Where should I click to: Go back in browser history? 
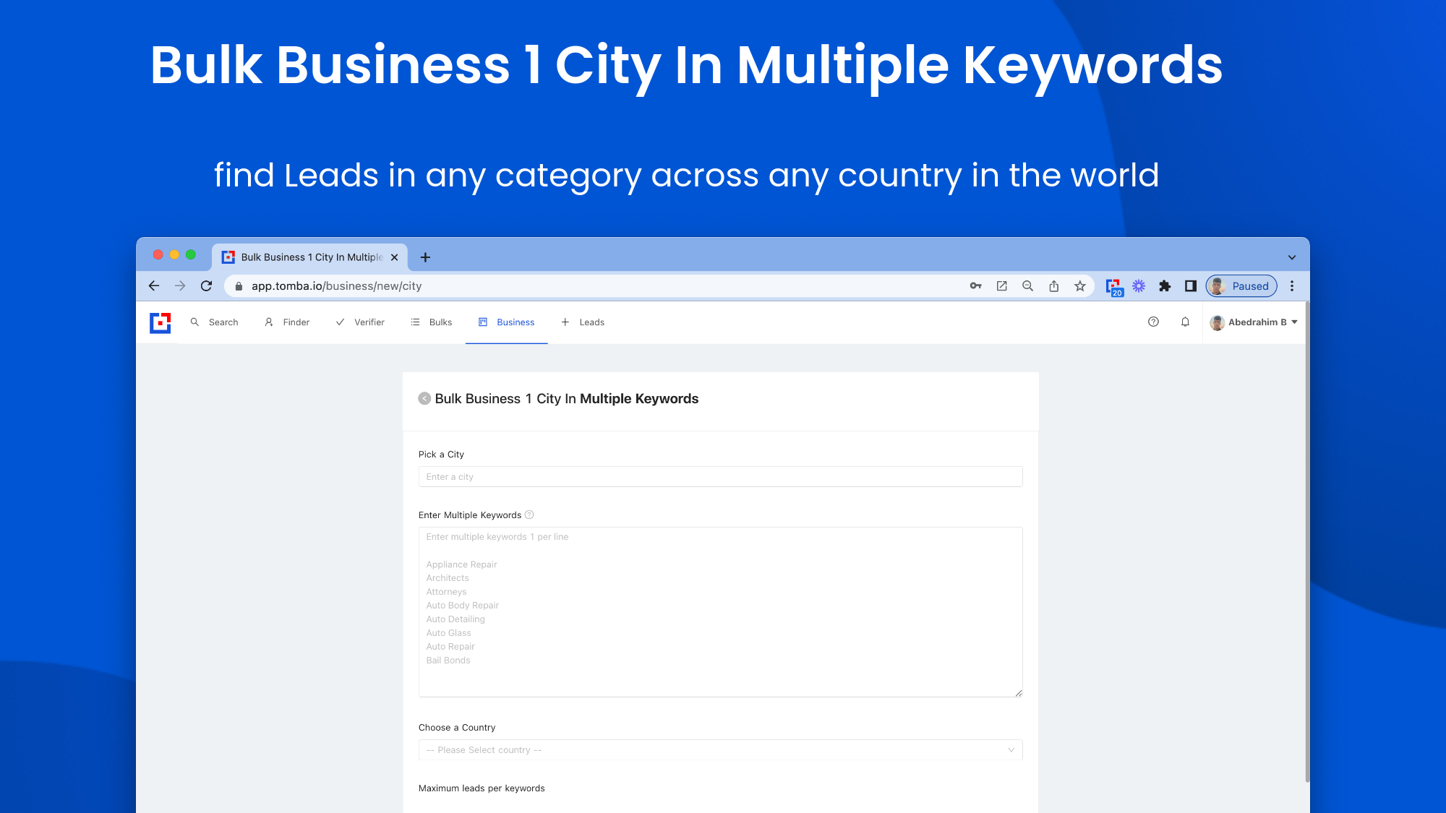(x=154, y=286)
